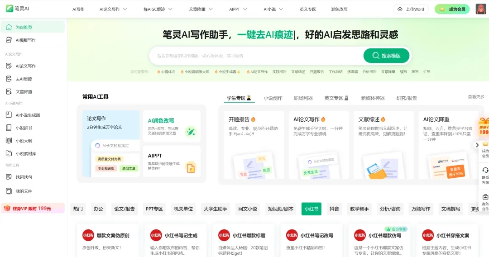Click the 小说拆书 sidebar icon
Screen dimensions: 489x257
click(x=9, y=128)
